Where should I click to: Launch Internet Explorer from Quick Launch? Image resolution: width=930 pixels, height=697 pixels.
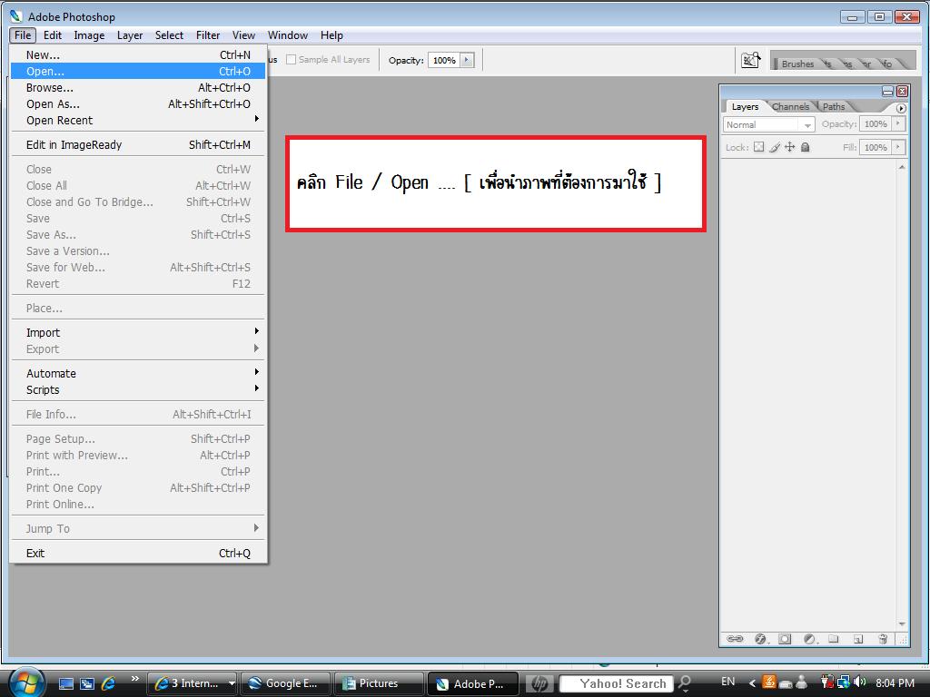pos(109,683)
